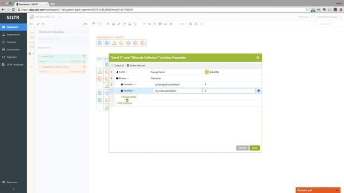Click the Cancel button in the dialog
Screen dimensions: 344x193
(242, 148)
